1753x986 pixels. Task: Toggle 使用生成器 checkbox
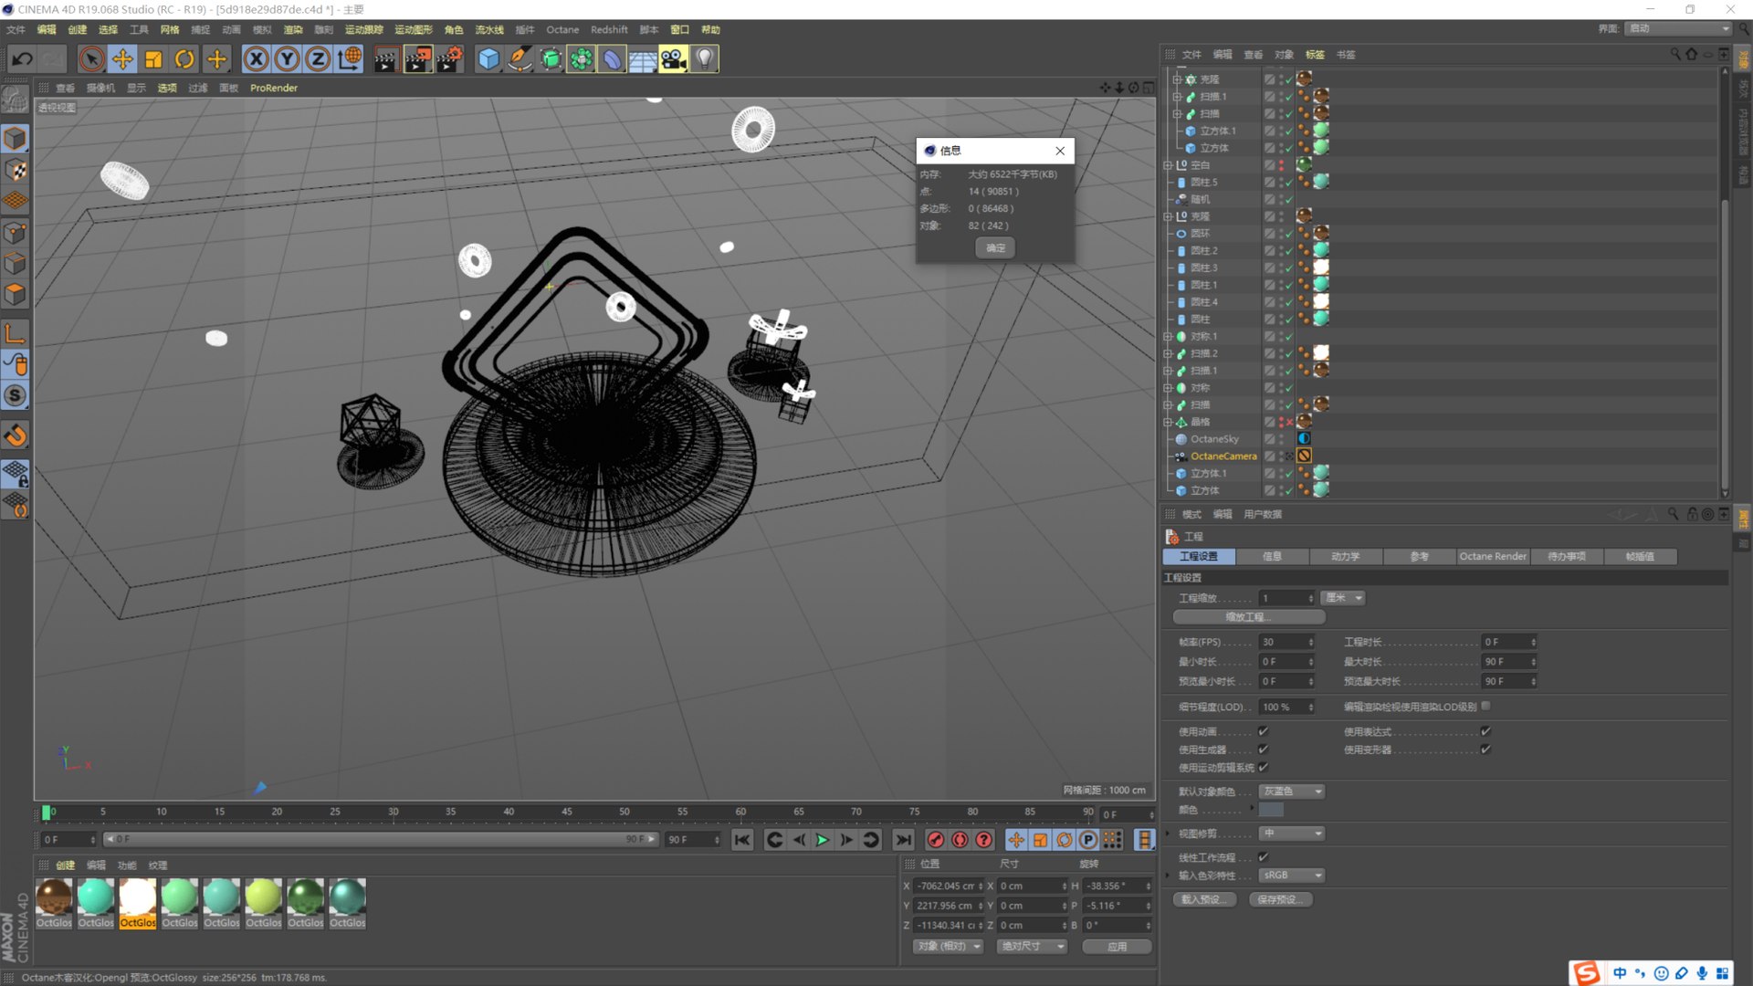pyautogui.click(x=1264, y=750)
